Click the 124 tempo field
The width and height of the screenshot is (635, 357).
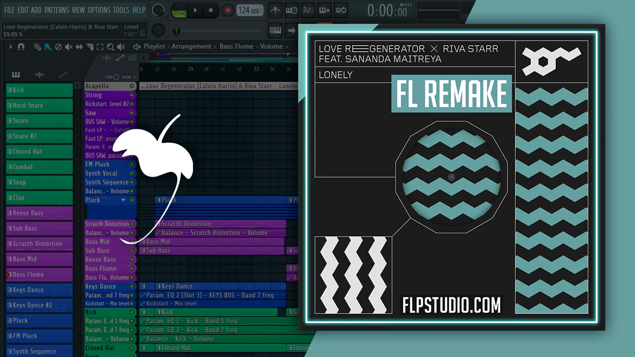tap(249, 10)
